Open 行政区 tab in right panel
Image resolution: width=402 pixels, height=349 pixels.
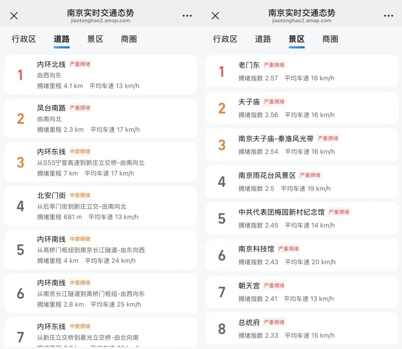pyautogui.click(x=225, y=39)
